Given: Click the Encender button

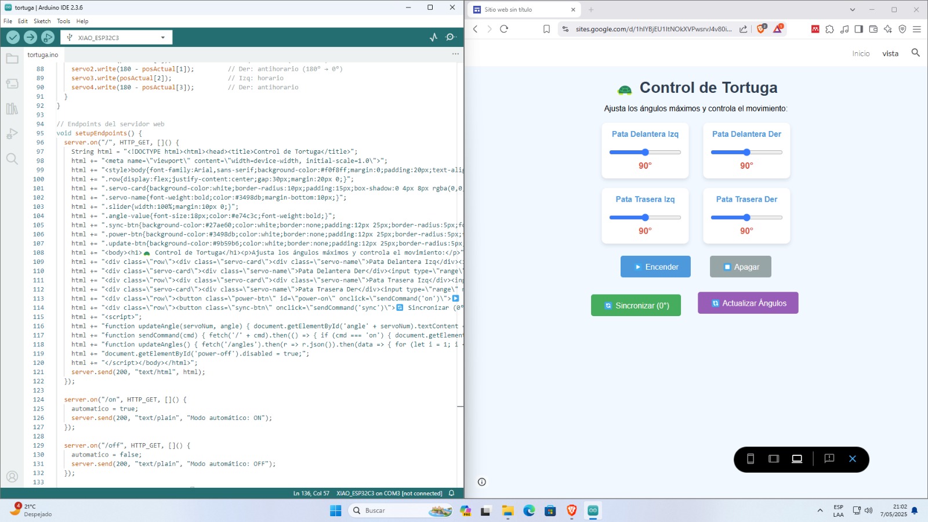Looking at the screenshot, I should pyautogui.click(x=655, y=267).
